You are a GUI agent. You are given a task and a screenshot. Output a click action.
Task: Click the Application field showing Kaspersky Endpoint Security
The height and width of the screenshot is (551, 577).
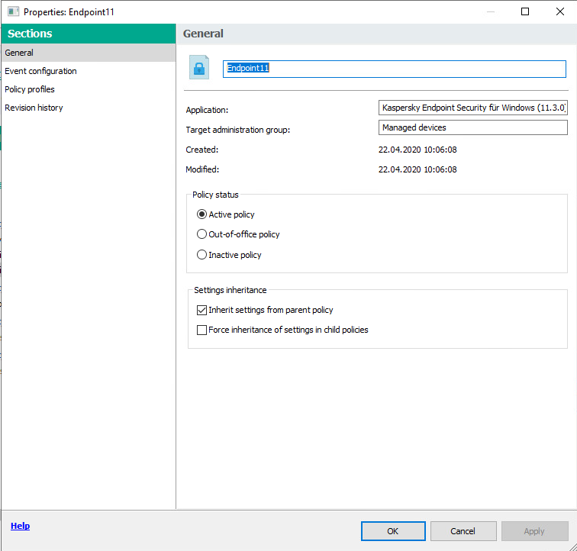[x=473, y=108]
